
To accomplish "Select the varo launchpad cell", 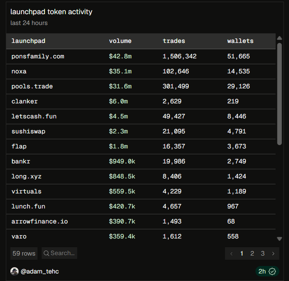I will 19,236.
